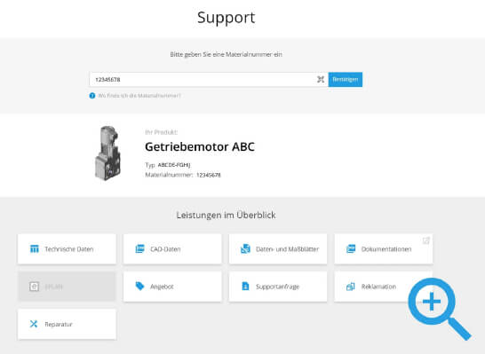Click the Materialnummer value under the product title
Image resolution: width=485 pixels, height=354 pixels.
[x=209, y=175]
